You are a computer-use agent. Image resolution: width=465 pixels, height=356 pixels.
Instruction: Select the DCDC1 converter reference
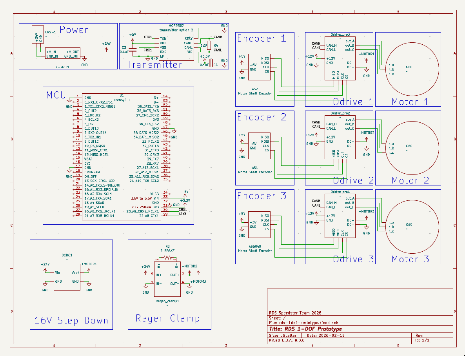click(x=67, y=255)
